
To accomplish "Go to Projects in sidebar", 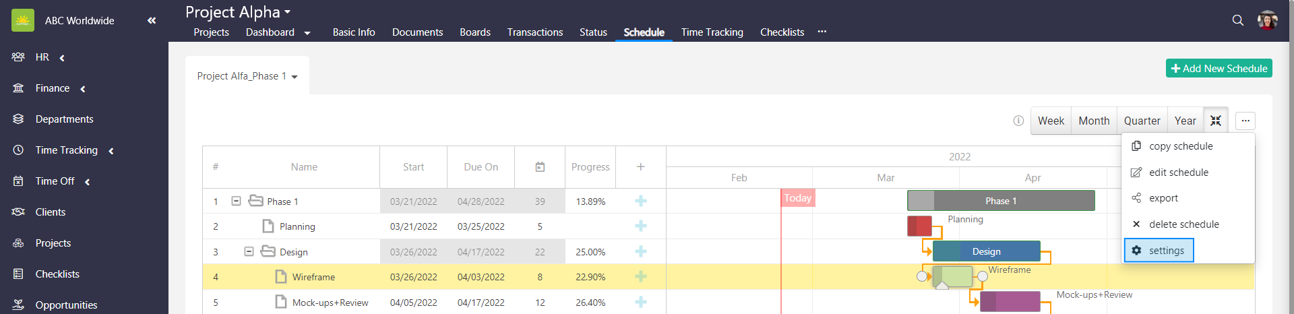I will click(53, 243).
